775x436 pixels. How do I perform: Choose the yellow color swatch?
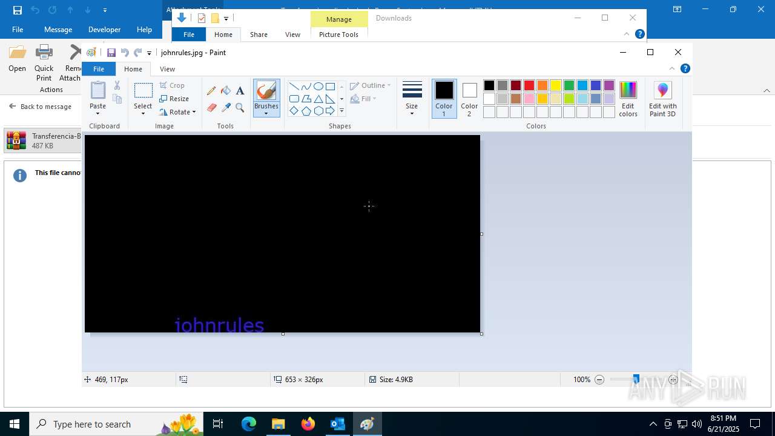(x=556, y=85)
